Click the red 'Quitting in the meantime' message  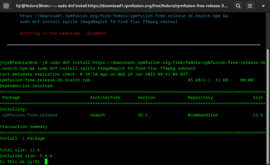63,33
